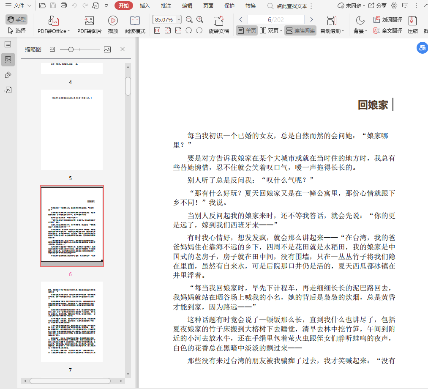
Task: Expand the 自动滚动 dropdown arrow
Action: pos(343,31)
